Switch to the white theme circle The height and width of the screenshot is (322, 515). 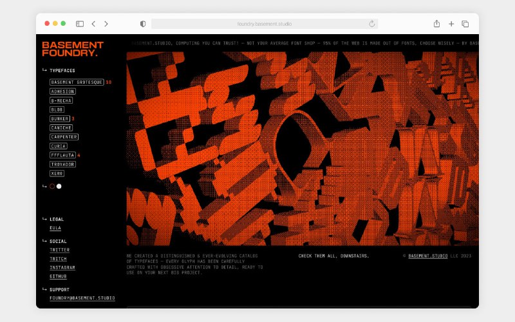coord(59,186)
